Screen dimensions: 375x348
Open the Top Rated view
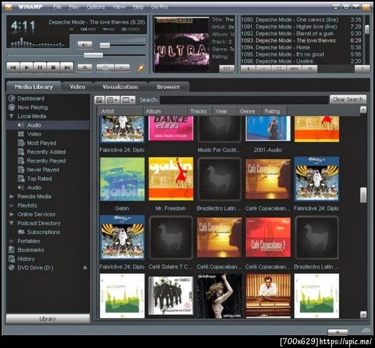click(x=39, y=178)
